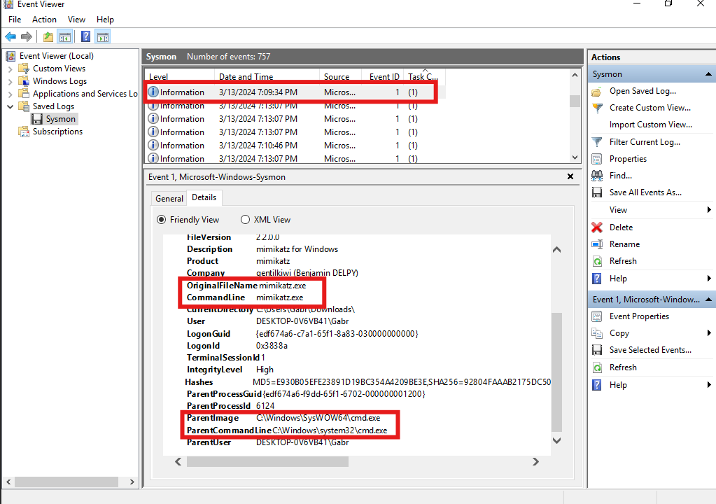The height and width of the screenshot is (504, 716).
Task: Click the Event Viewer (Local) root icon
Action: [x=10, y=56]
